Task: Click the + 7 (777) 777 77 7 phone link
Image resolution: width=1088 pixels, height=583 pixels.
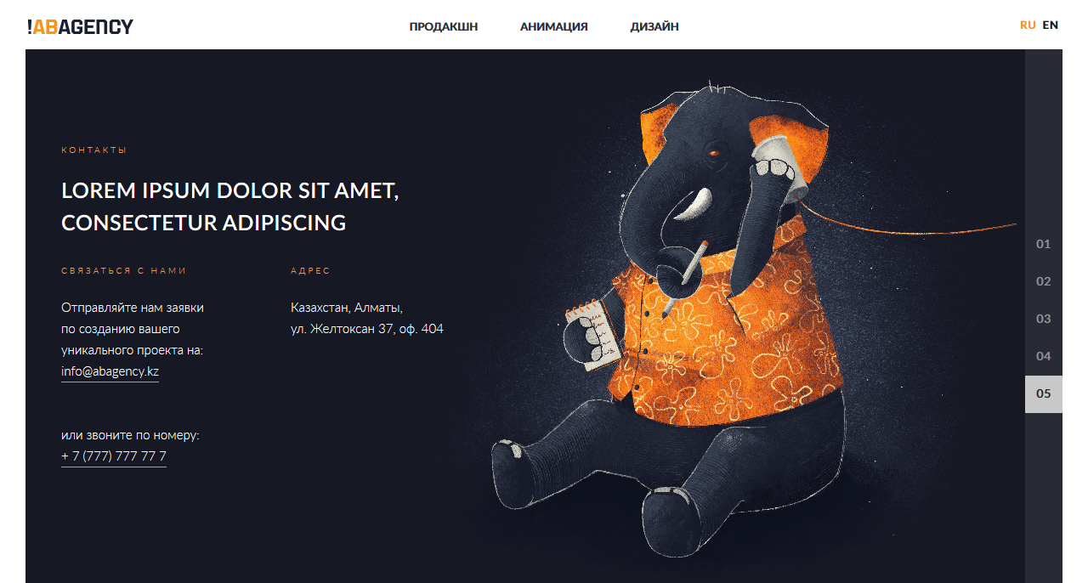Action: tap(114, 457)
